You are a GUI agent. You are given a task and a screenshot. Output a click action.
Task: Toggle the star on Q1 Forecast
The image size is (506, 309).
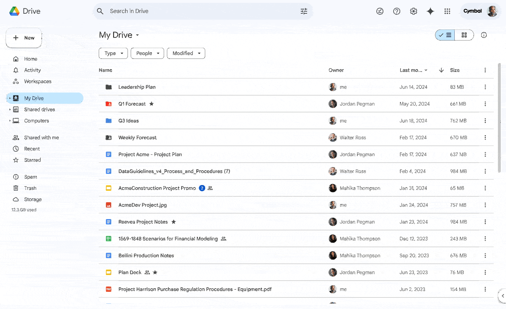click(151, 104)
